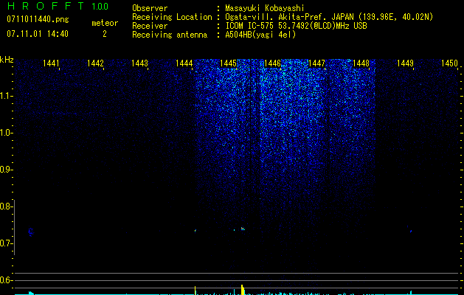Screen dimensions: 464x295
Task: Click the 1447 time axis label
Action: click(316, 63)
